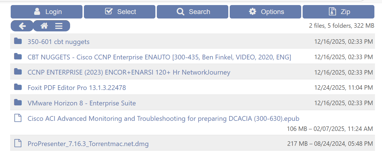Screen dimensions: 382x164
Task: Open Foxit PDF Editor Pro folder link
Action: click(x=77, y=88)
